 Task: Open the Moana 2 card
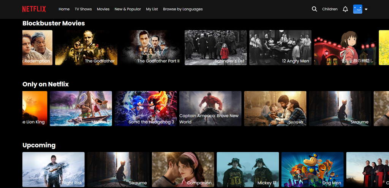pyautogui.click(x=81, y=109)
